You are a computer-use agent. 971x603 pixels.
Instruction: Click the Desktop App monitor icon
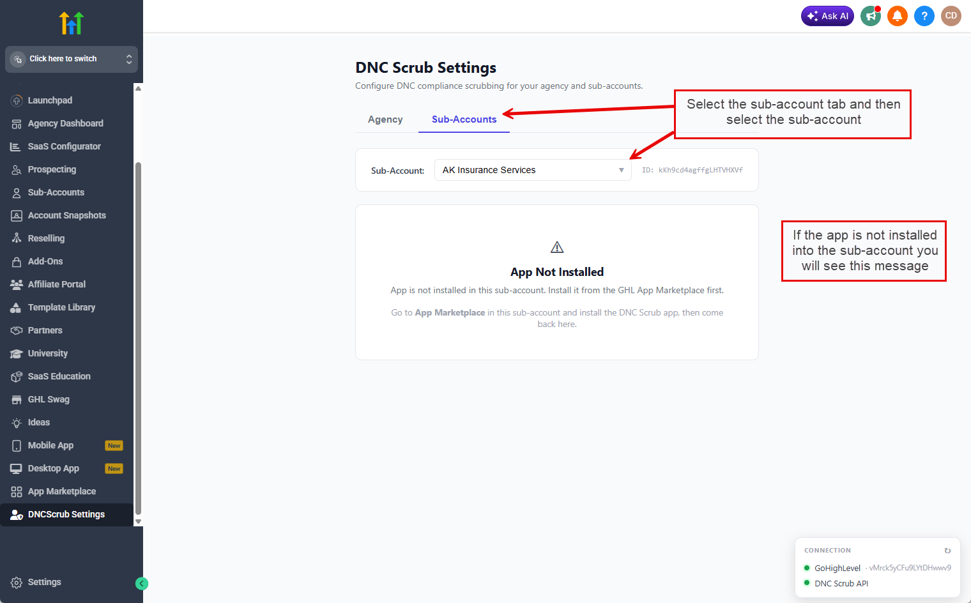click(x=17, y=468)
